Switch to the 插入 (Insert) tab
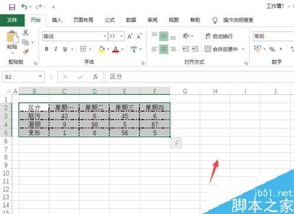The image size is (294, 214). [x=57, y=20]
